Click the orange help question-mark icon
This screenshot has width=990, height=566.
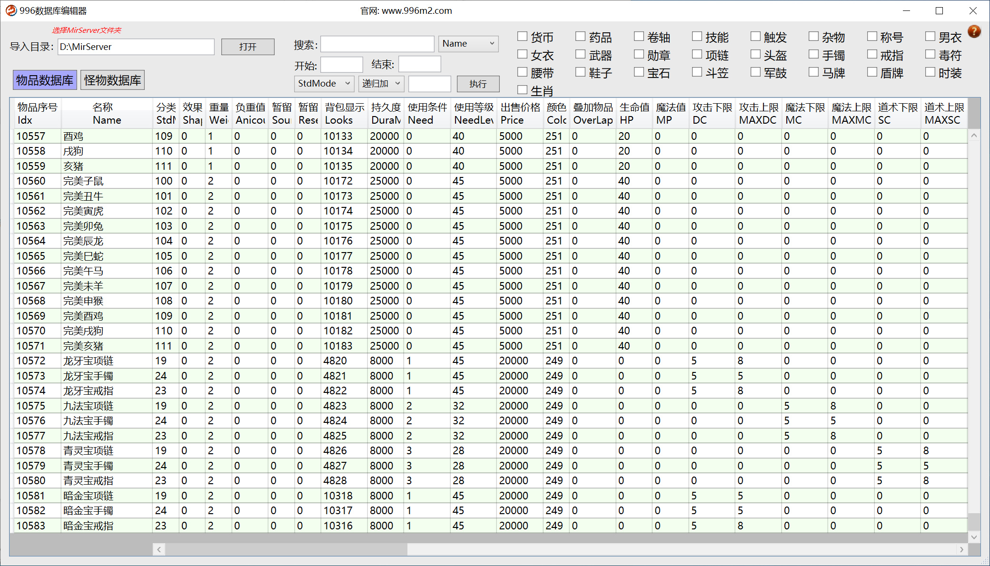pyautogui.click(x=974, y=31)
